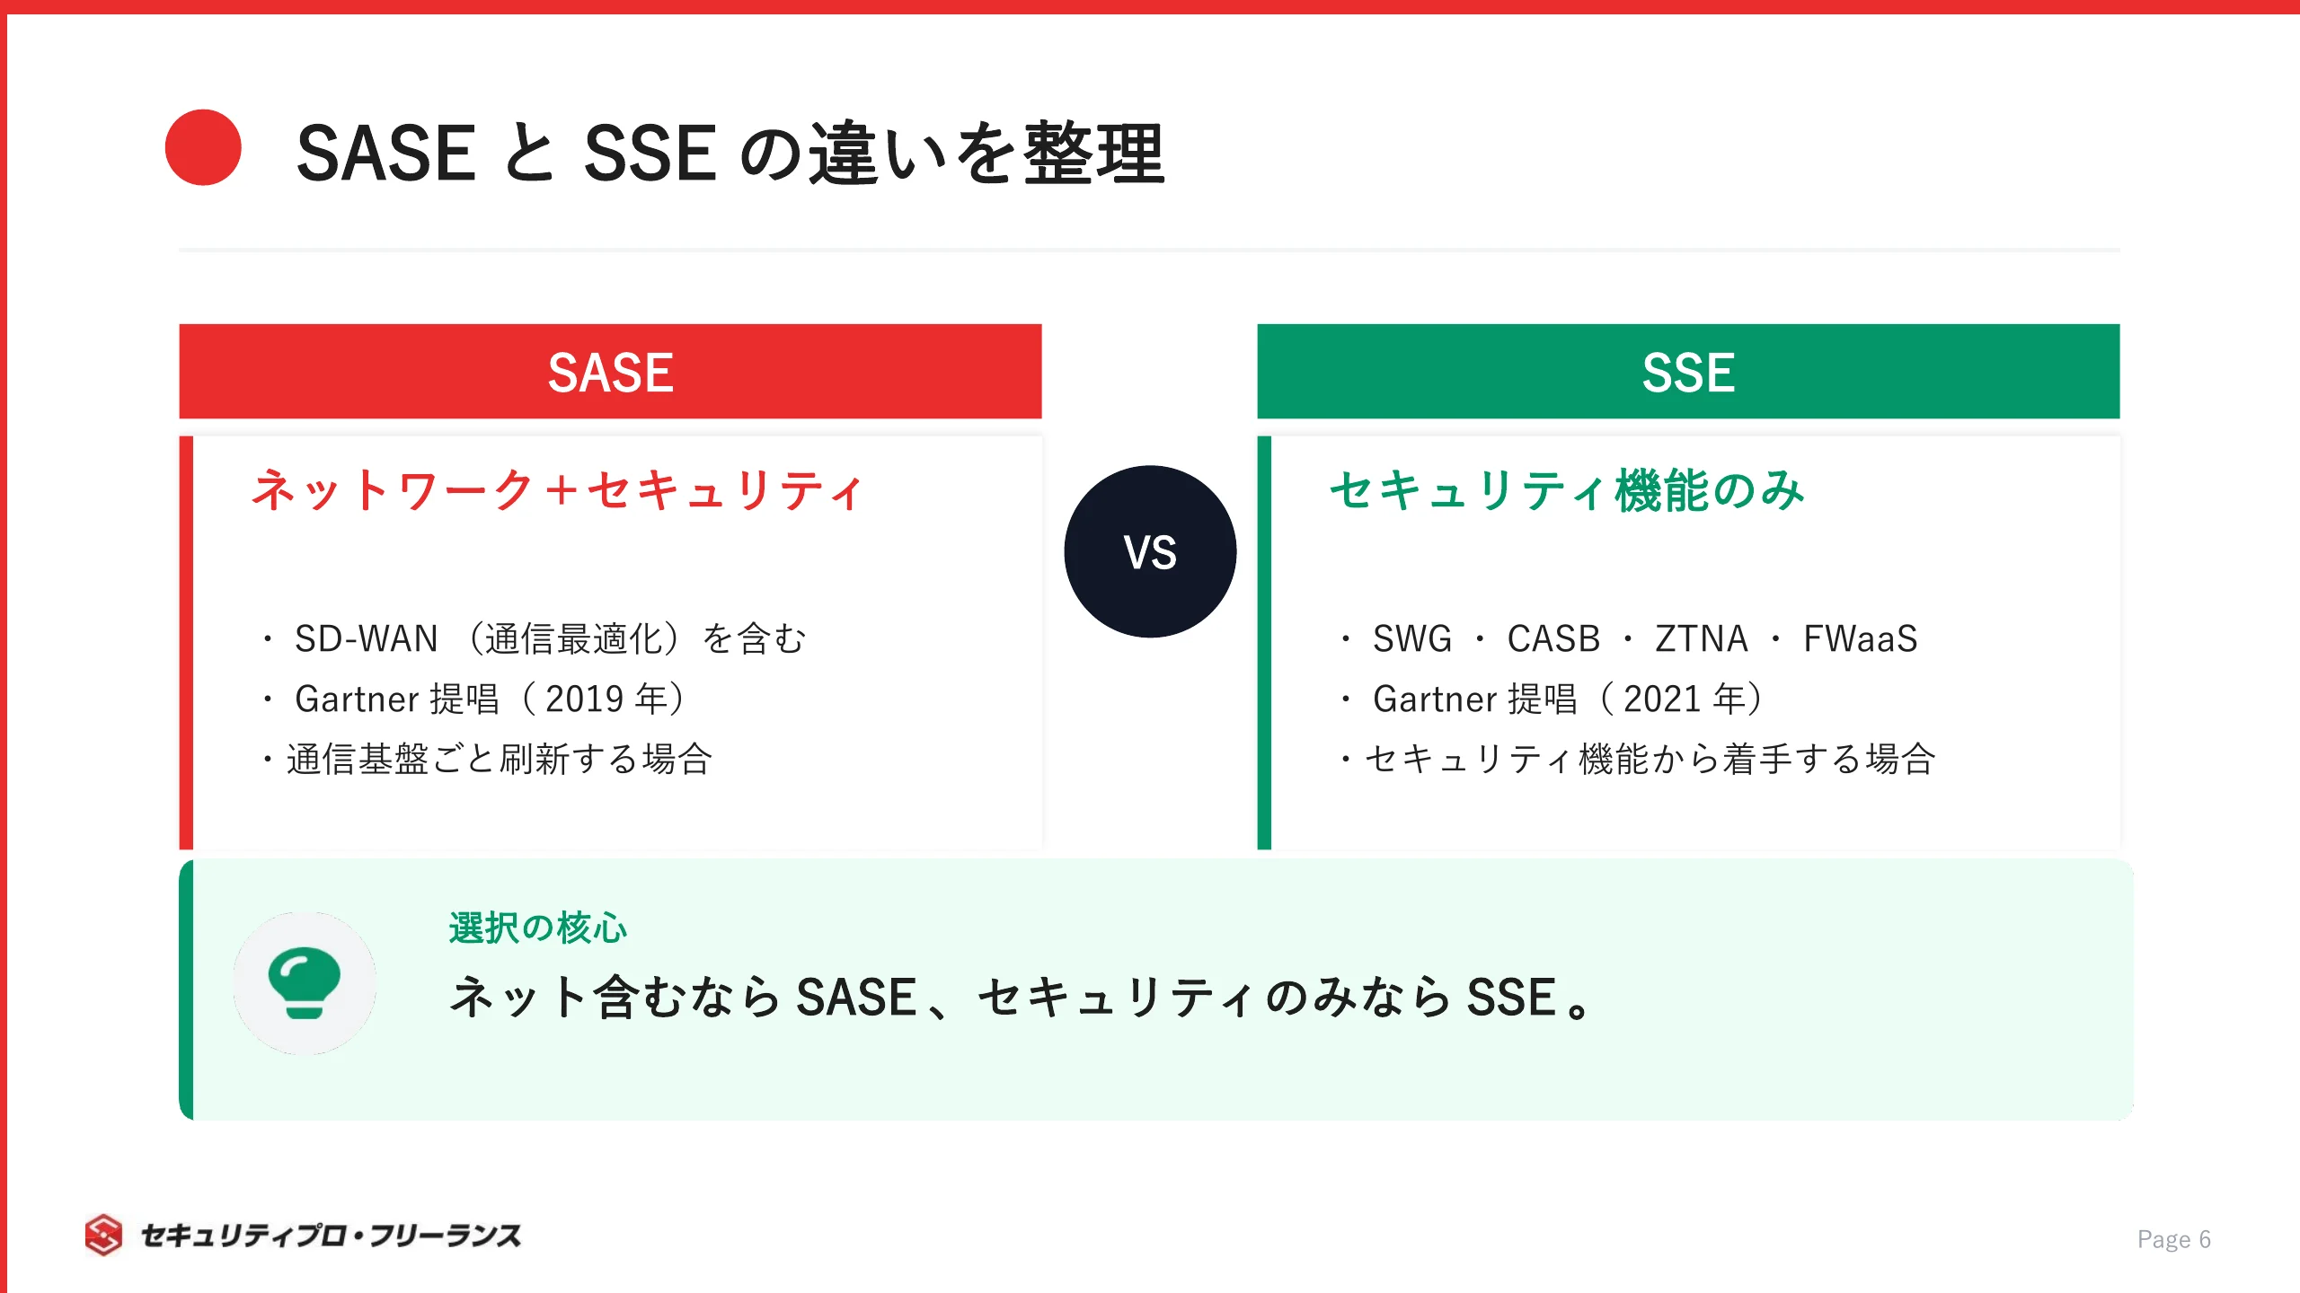Screen dimensions: 2300x1293
Task: Select the ネットワーク＋セキュリティ red heading
Action: tap(557, 490)
